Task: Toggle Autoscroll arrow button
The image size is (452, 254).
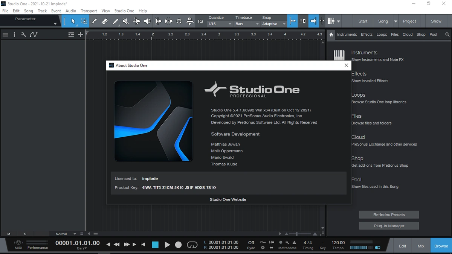Action: [313, 21]
